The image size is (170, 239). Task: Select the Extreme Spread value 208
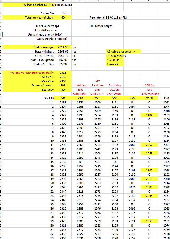tap(63, 85)
